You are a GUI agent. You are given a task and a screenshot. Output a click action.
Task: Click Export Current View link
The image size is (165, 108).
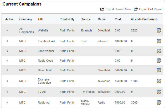116,9
